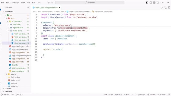Open users.service.ts file
Image resolution: width=171 pixels, height=96 pixels.
pos(18,71)
